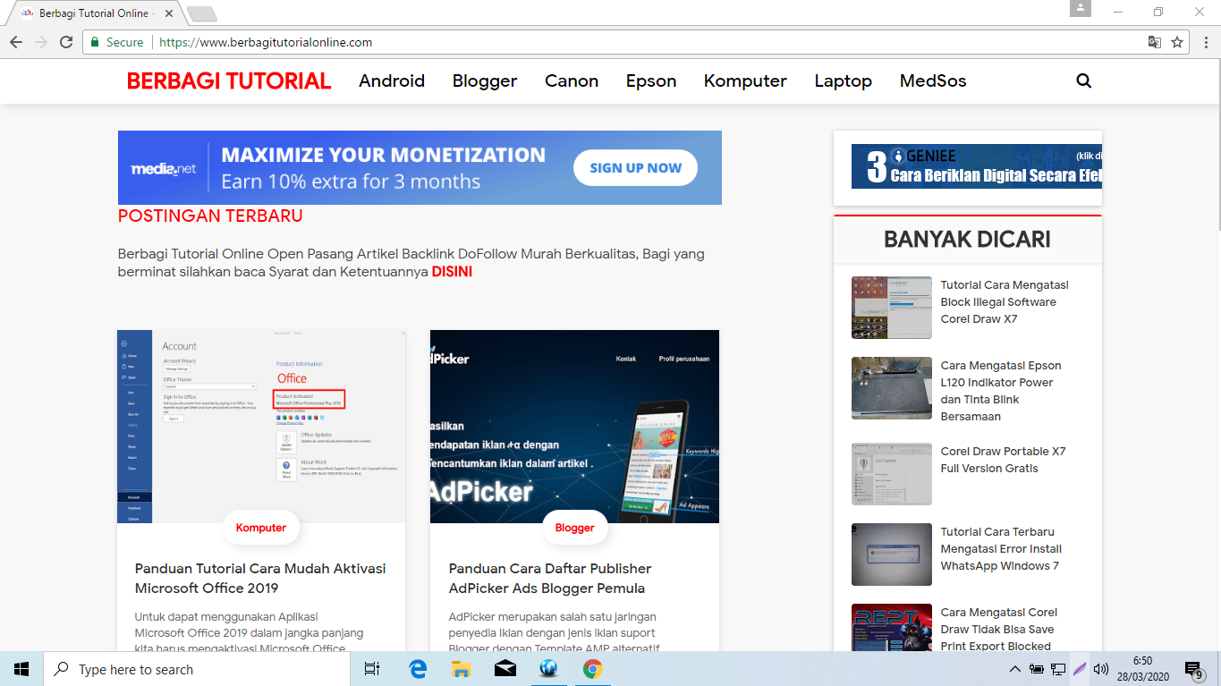Click thumbnail beside WhatsApp Windows 7 post
This screenshot has height=686, width=1221.
[892, 555]
